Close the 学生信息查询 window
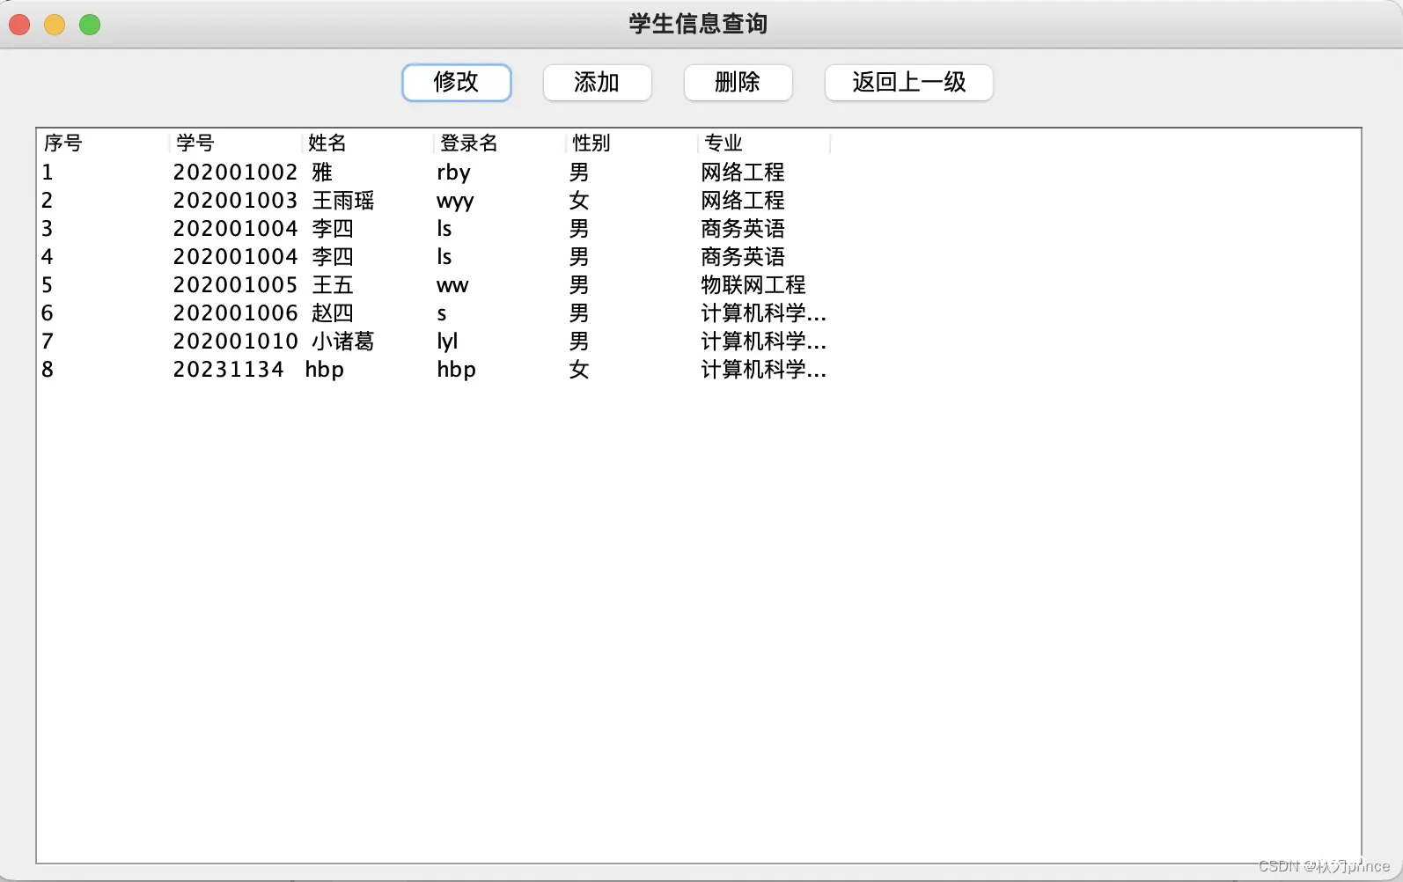This screenshot has height=882, width=1403. pos(19,25)
